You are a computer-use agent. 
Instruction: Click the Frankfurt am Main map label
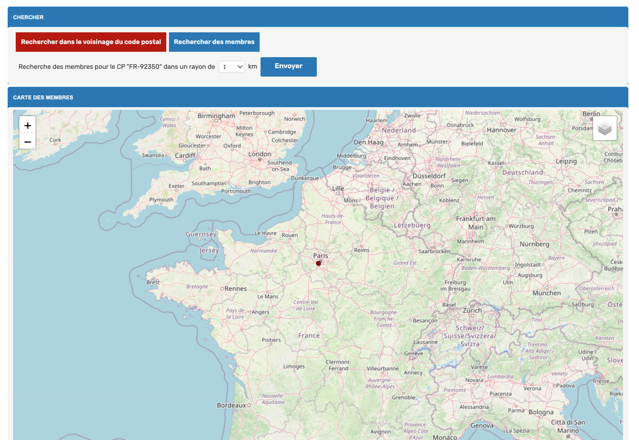point(476,223)
